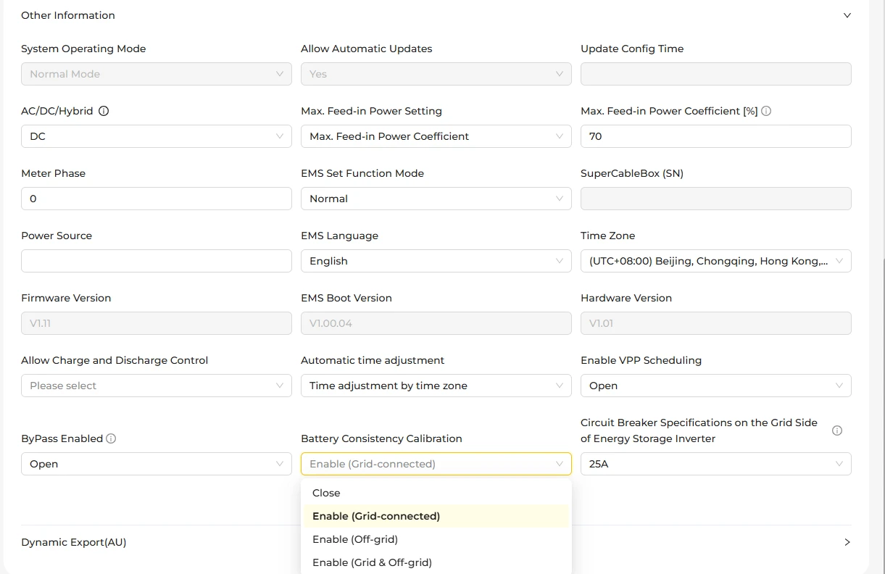This screenshot has height=574, width=885.
Task: Expand the Dynamic Export(AU) section
Action: (x=847, y=542)
